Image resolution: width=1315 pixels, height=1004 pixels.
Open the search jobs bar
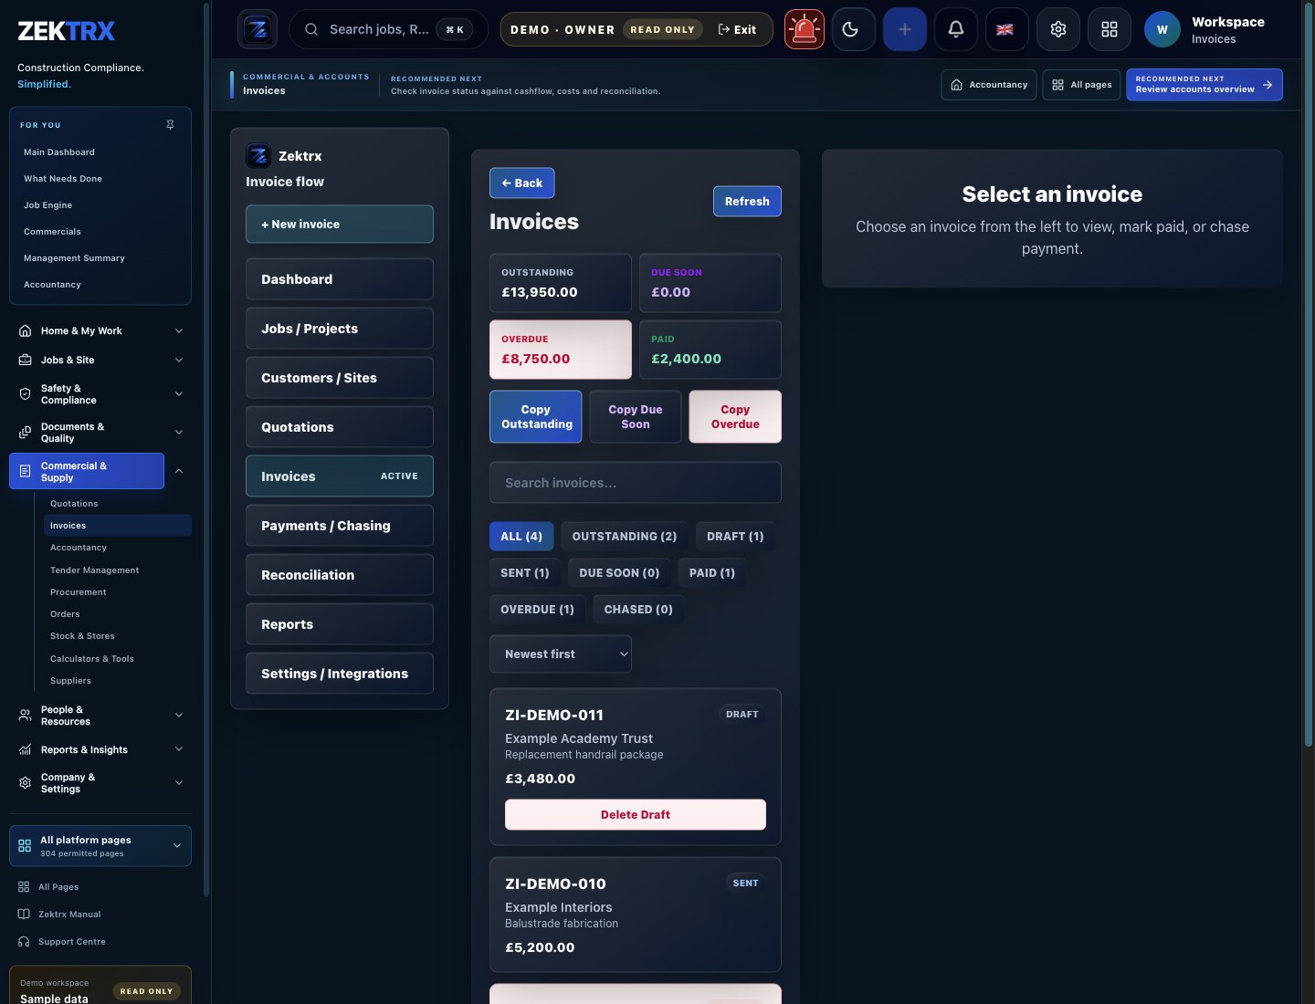tap(388, 29)
